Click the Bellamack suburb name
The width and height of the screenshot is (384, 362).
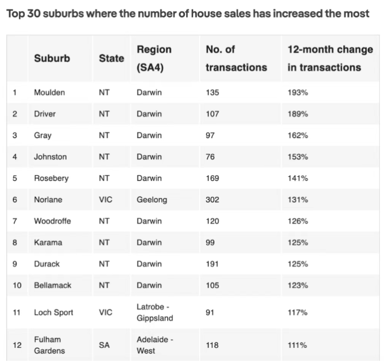point(53,285)
